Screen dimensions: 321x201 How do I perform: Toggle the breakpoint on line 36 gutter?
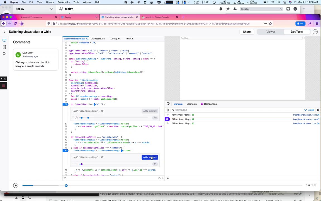click(x=65, y=104)
